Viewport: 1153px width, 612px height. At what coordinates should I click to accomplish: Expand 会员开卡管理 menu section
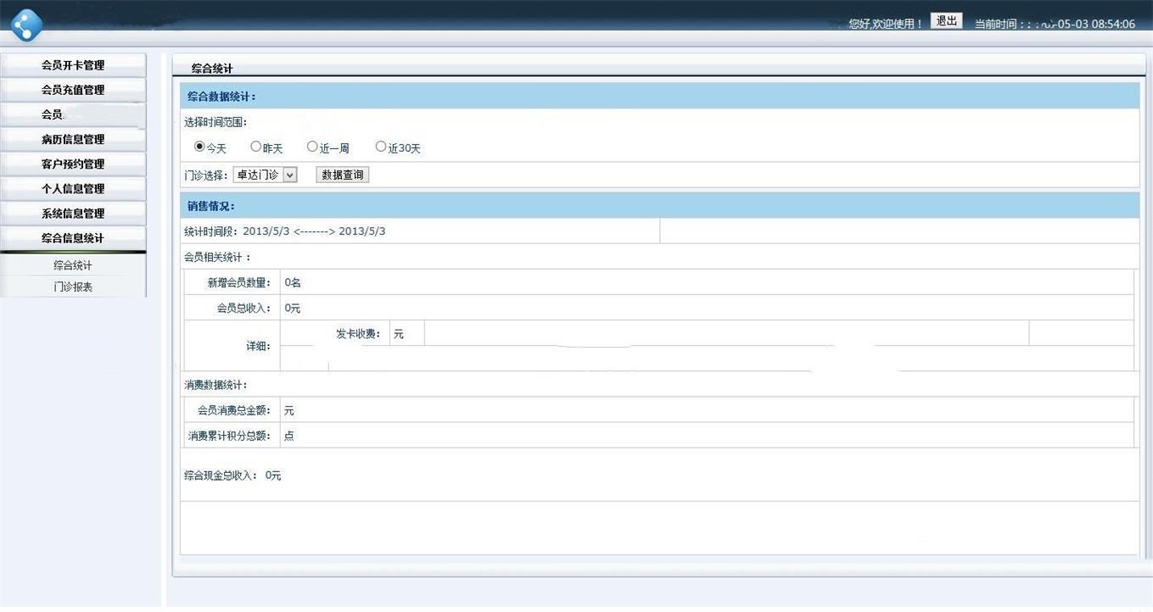(x=73, y=65)
